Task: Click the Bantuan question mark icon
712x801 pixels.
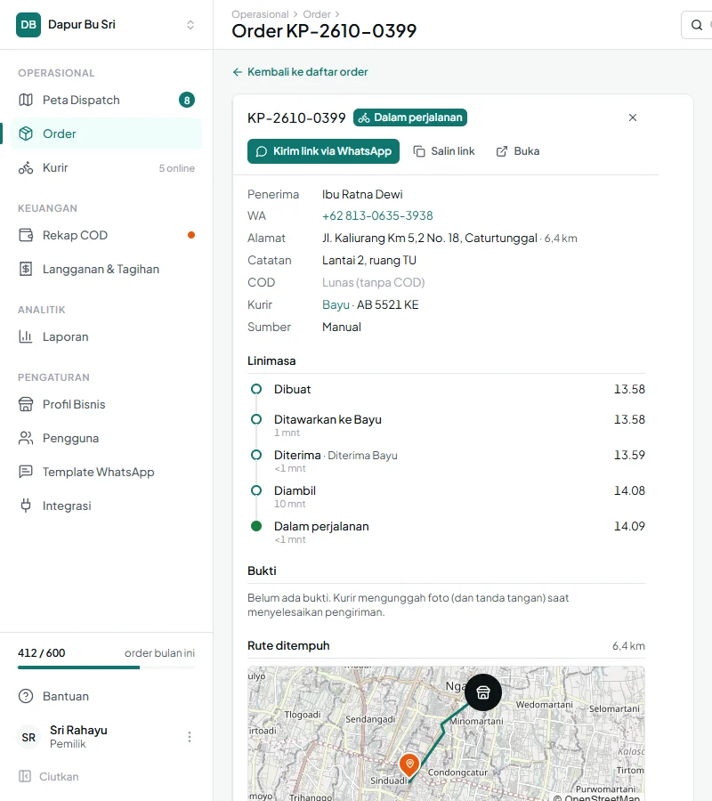Action: click(x=26, y=696)
